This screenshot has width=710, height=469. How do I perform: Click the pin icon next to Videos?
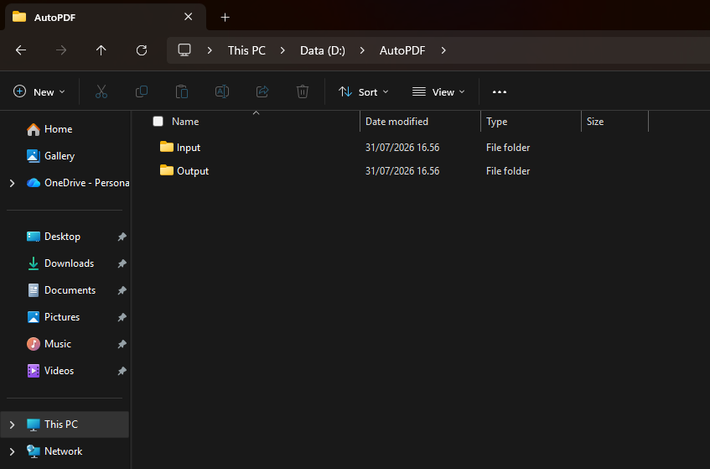122,371
